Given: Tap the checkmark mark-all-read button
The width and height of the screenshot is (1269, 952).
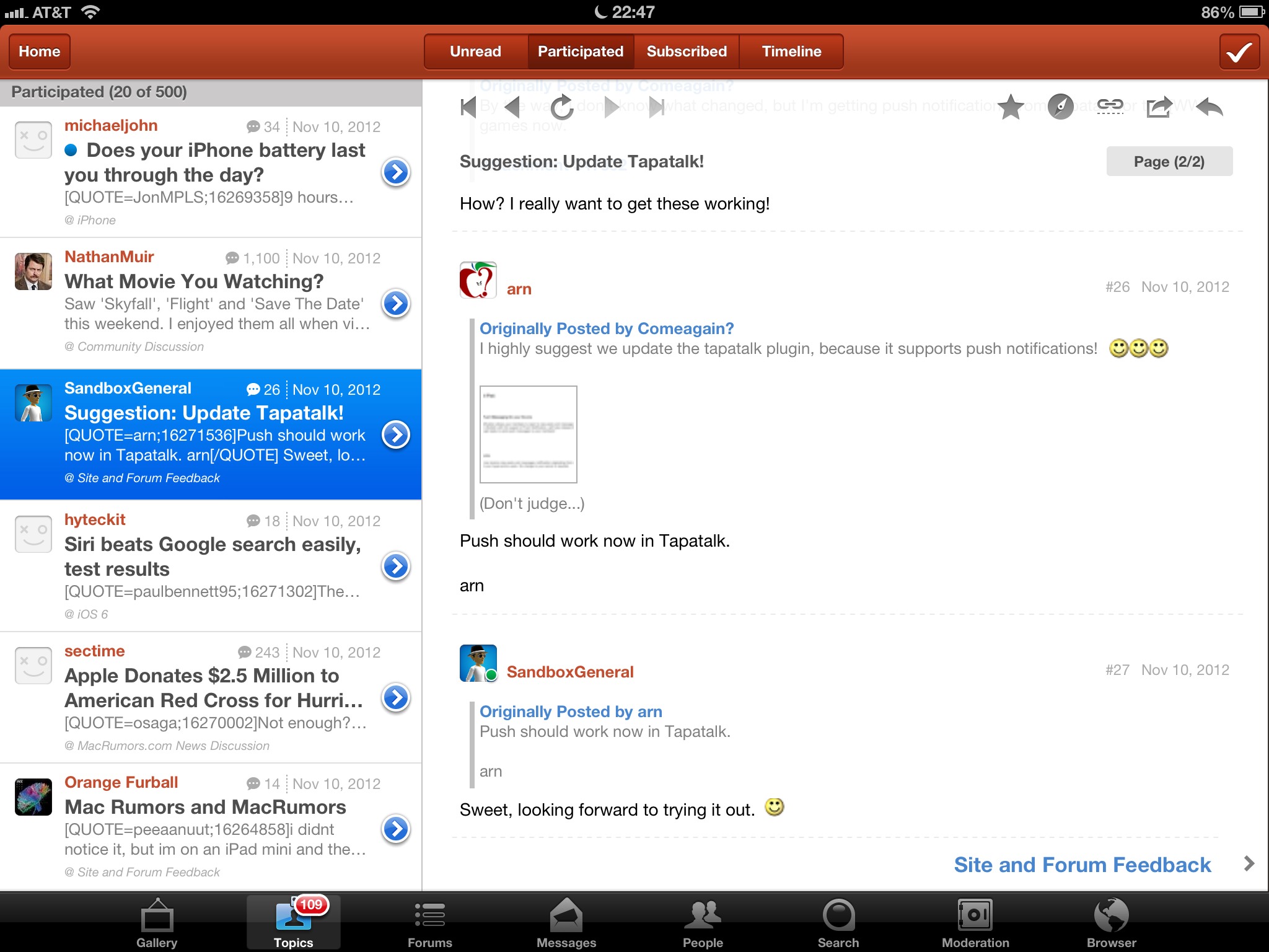Looking at the screenshot, I should click(x=1239, y=52).
